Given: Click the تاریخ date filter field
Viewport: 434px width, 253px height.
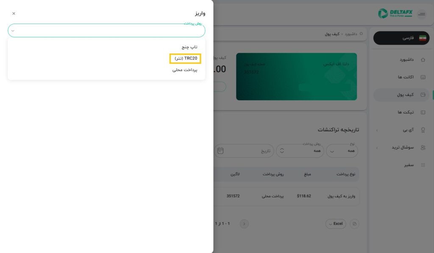Looking at the screenshot, I should click(x=244, y=151).
